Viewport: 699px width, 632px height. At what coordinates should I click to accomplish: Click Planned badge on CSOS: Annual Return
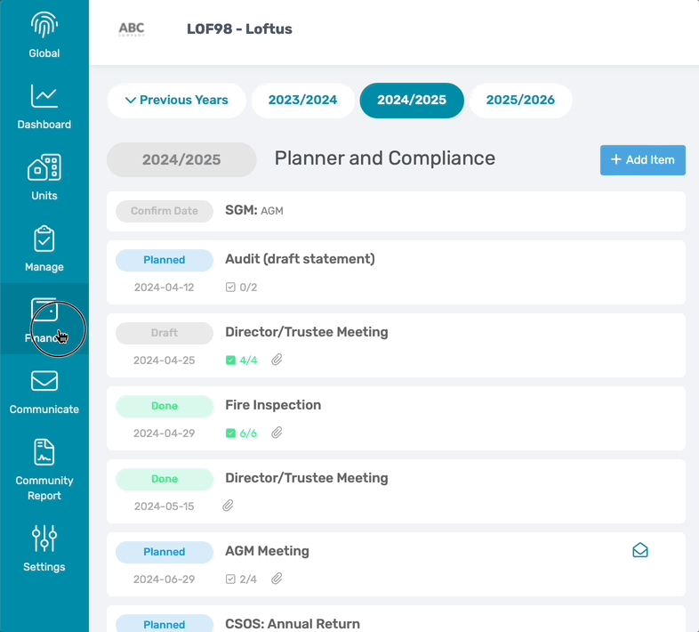164,624
